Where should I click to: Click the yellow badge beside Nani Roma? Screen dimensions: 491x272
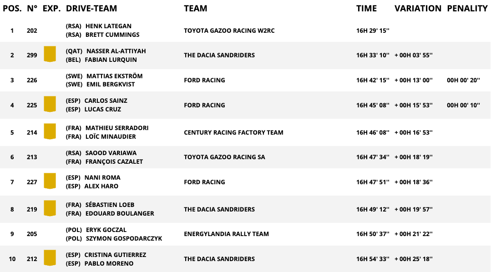(50, 181)
